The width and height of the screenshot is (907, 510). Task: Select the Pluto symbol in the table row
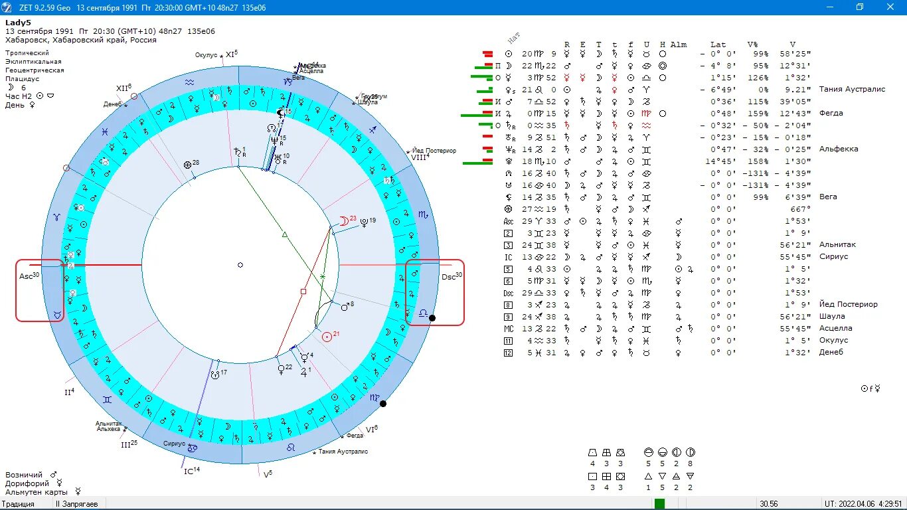(509, 161)
